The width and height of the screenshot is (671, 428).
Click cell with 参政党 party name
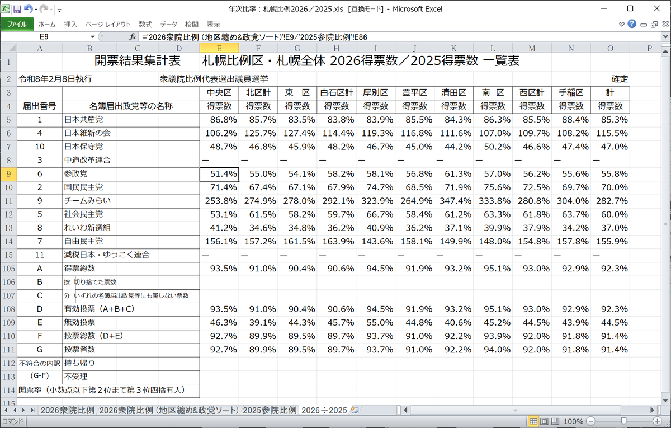pos(131,174)
